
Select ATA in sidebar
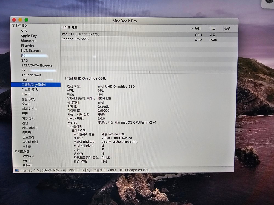pos(24,31)
